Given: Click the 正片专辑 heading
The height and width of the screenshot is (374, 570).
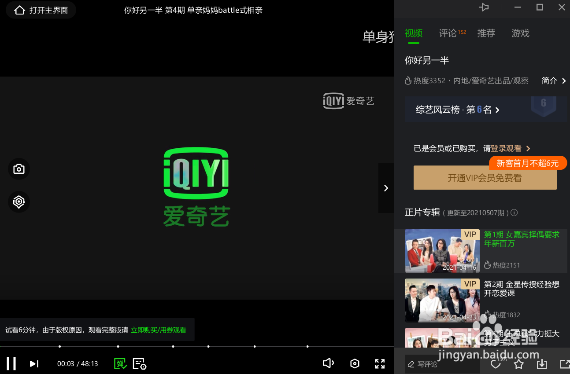Looking at the screenshot, I should click(x=422, y=213).
